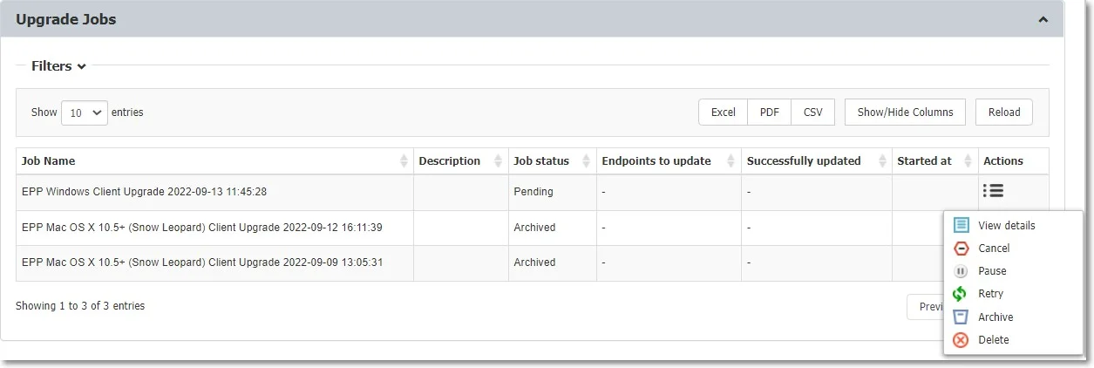Screen dimensions: 1094x368
Task: Select Mac OS X upgrade job dated 2022-09-12 16:11:39
Action: pyautogui.click(x=202, y=228)
